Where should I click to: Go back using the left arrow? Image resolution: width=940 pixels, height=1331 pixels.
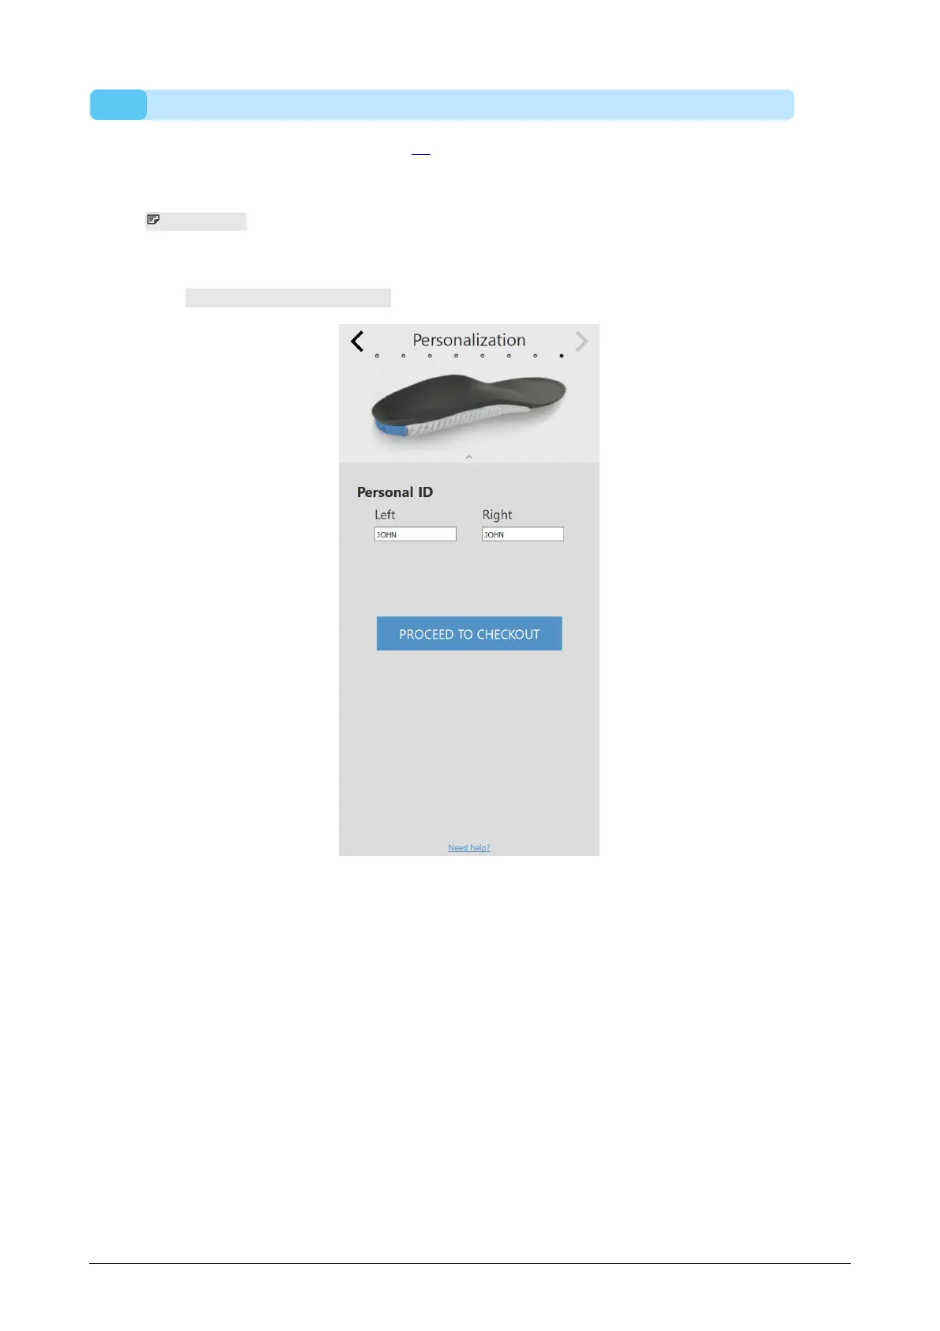[357, 341]
